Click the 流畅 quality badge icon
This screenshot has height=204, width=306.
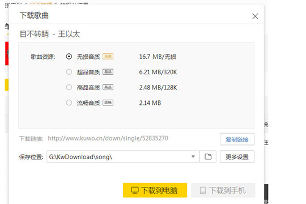tap(108, 103)
